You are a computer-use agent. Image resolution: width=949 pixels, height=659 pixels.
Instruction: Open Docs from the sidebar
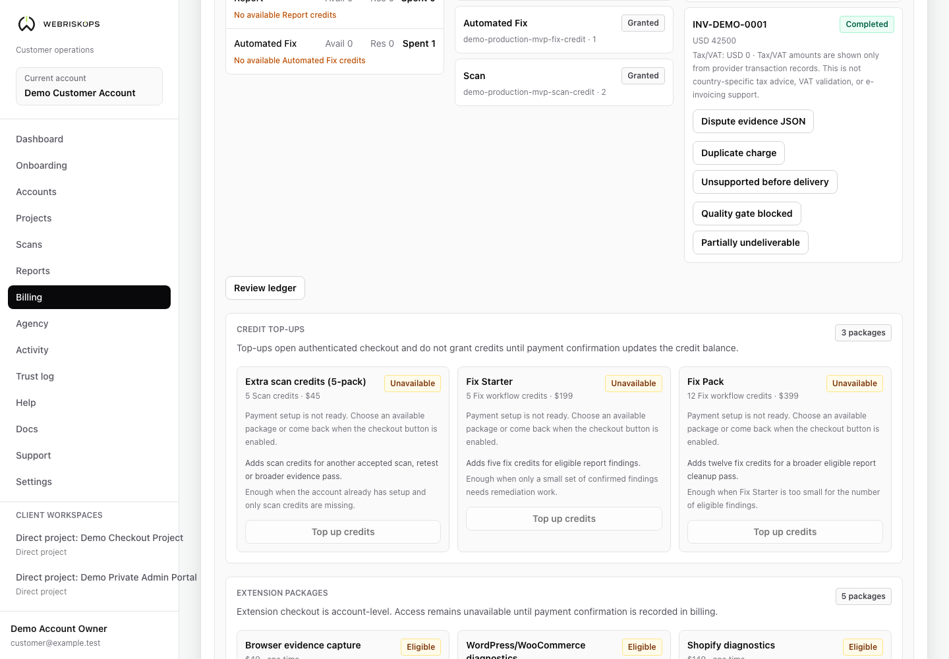89,429
